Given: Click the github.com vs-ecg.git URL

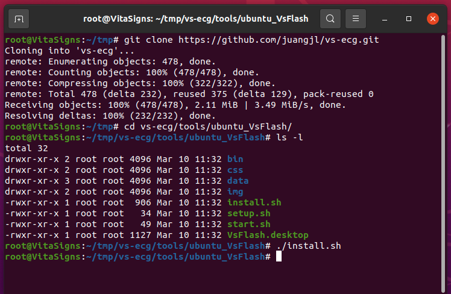Looking at the screenshot, I should point(279,40).
